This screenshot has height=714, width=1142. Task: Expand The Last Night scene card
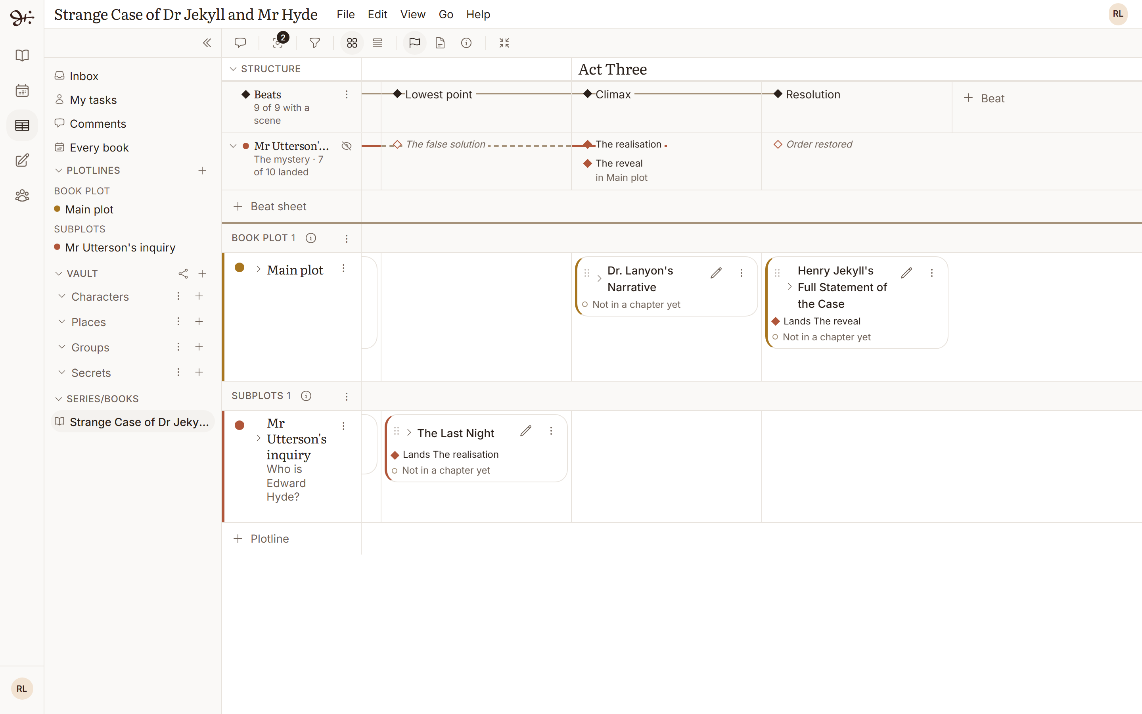click(x=409, y=432)
